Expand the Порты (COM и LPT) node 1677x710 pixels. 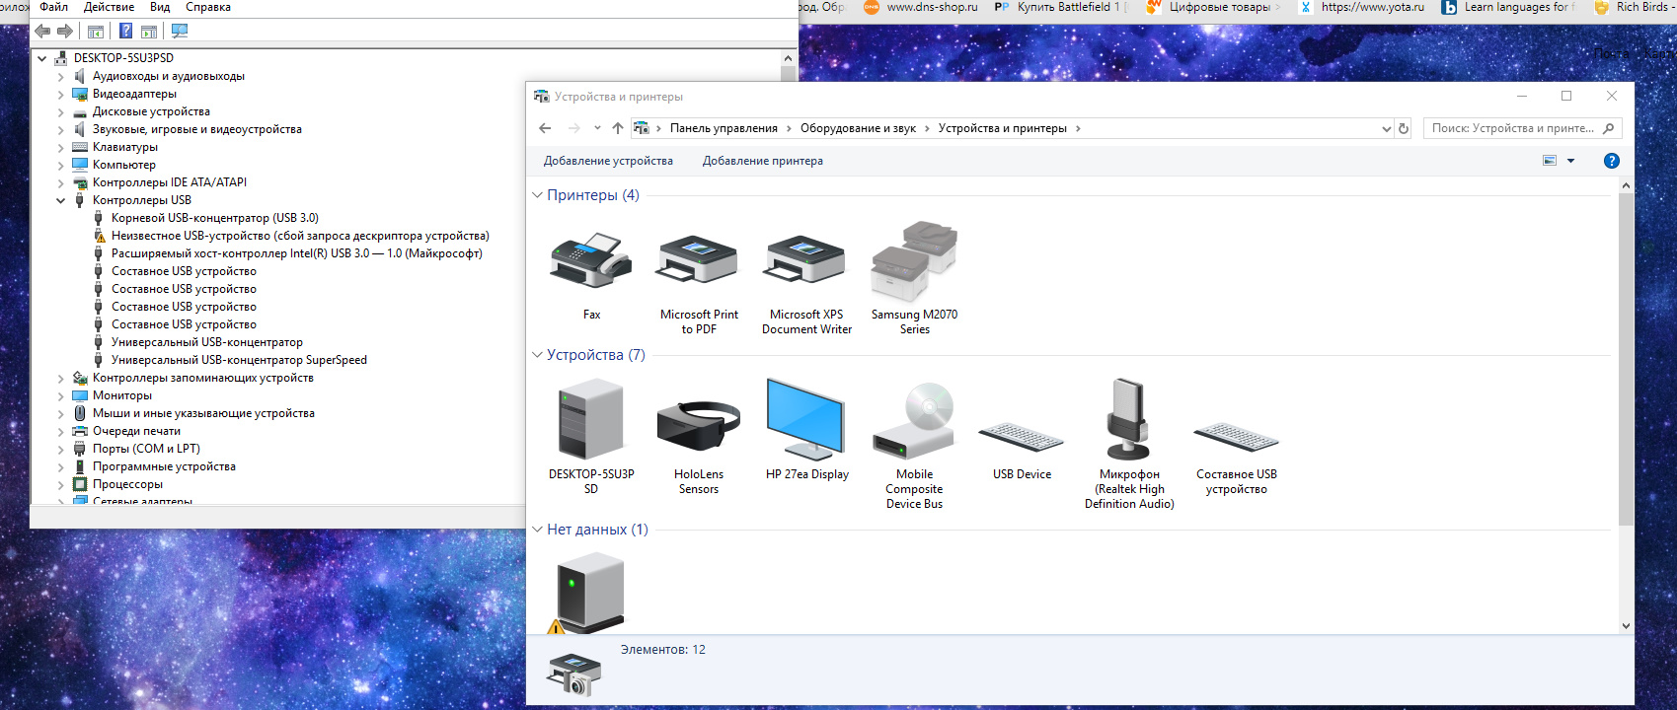point(60,449)
